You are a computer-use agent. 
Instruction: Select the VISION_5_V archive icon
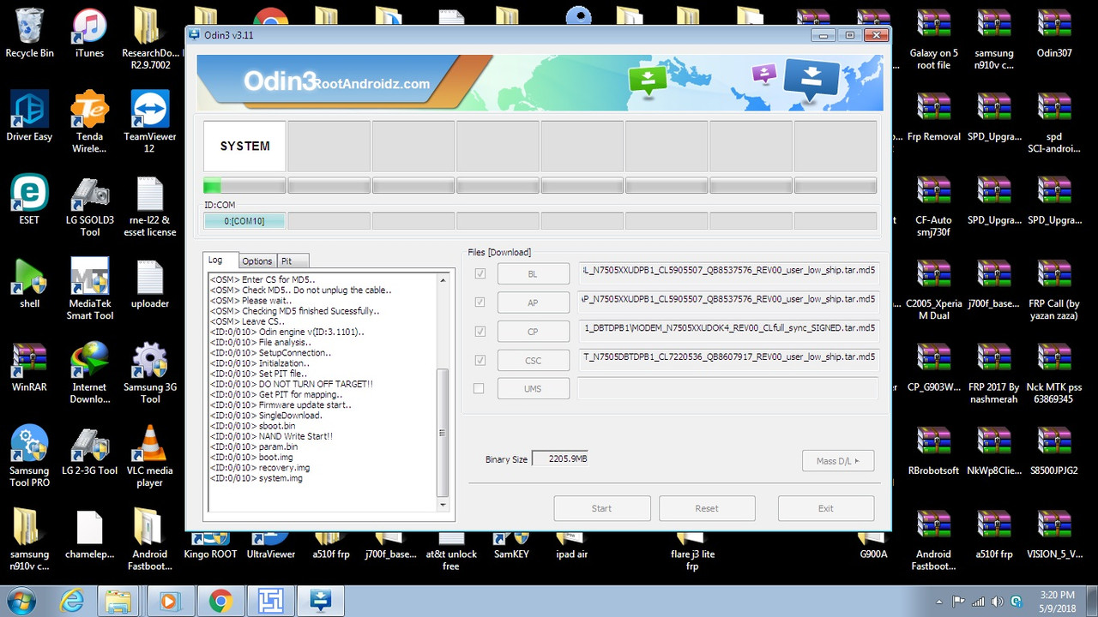pyautogui.click(x=1053, y=534)
